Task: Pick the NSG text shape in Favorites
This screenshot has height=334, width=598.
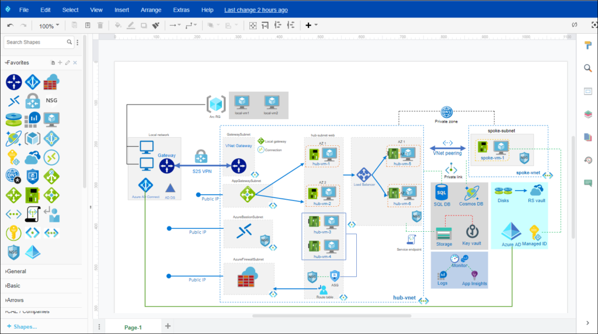Action: (51, 100)
